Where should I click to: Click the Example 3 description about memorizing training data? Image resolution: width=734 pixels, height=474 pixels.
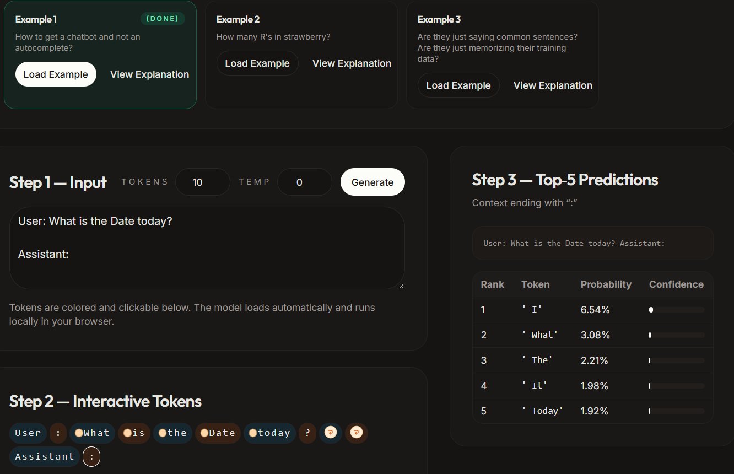pyautogui.click(x=498, y=48)
